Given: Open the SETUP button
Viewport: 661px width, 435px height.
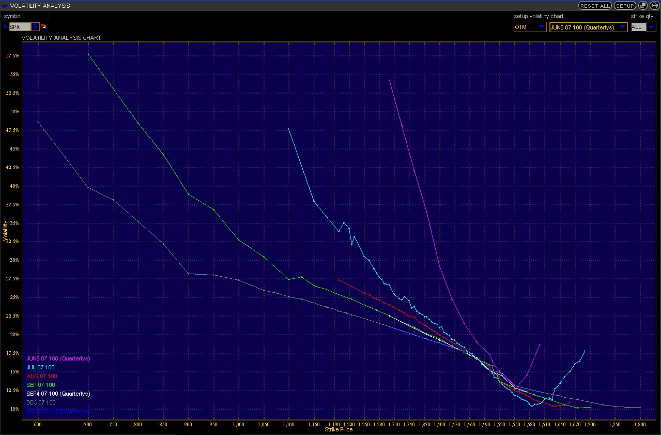Looking at the screenshot, I should point(625,6).
